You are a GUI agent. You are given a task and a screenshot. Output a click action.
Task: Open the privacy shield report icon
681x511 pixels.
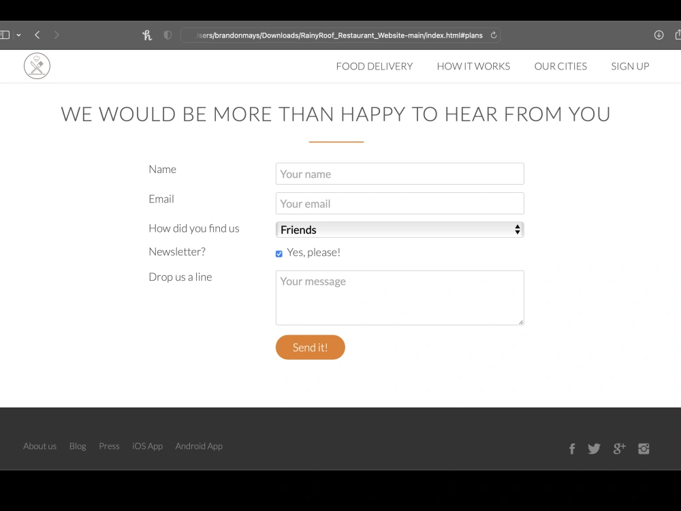168,35
